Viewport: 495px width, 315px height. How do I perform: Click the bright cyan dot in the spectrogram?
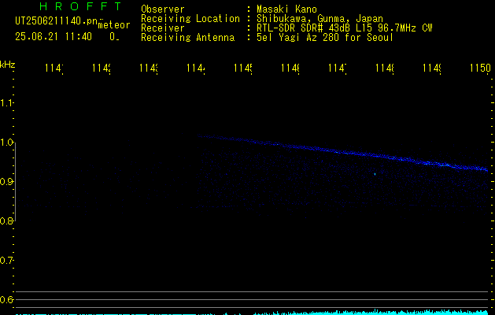(375, 174)
